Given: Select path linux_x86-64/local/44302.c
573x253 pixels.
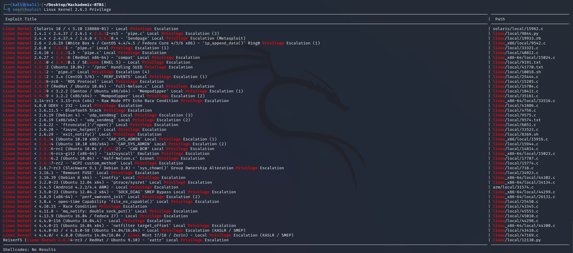Looking at the screenshot, I should point(524,178).
